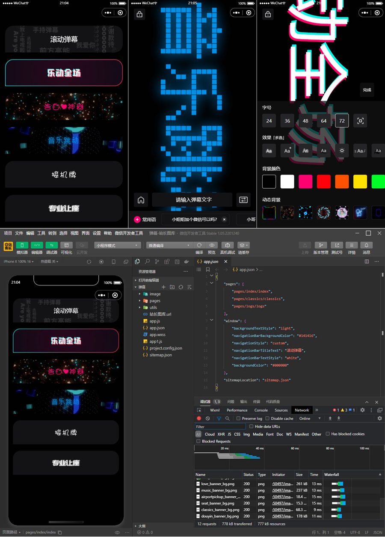Click the network Filter input field
The width and height of the screenshot is (385, 537).
(220, 427)
